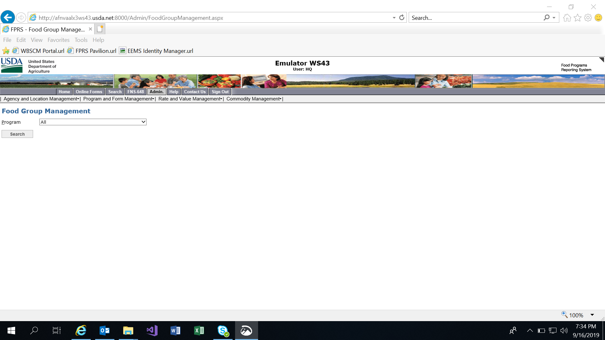Click the refresh page icon
The image size is (605, 340).
point(401,18)
